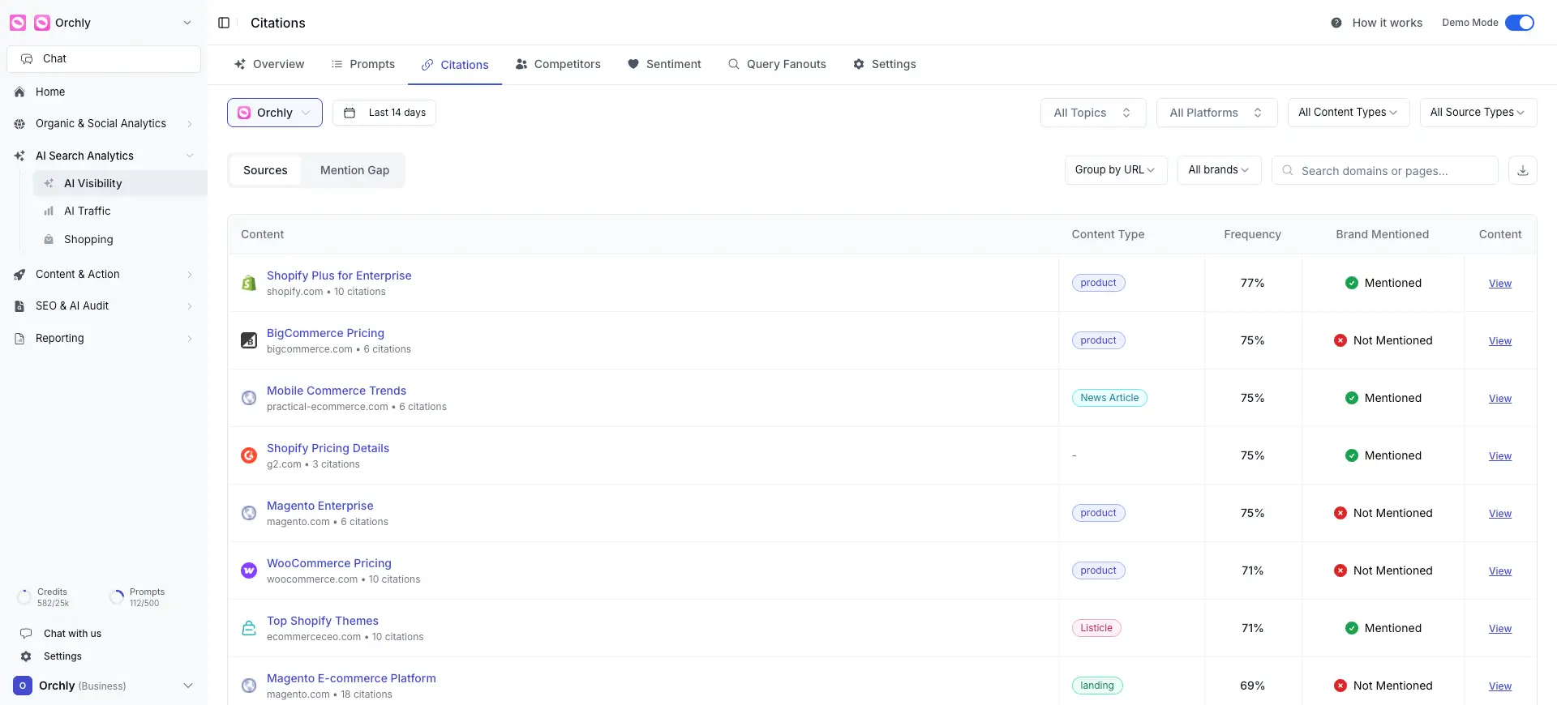Click the Shopping bag icon
Image resolution: width=1557 pixels, height=705 pixels.
(x=49, y=240)
